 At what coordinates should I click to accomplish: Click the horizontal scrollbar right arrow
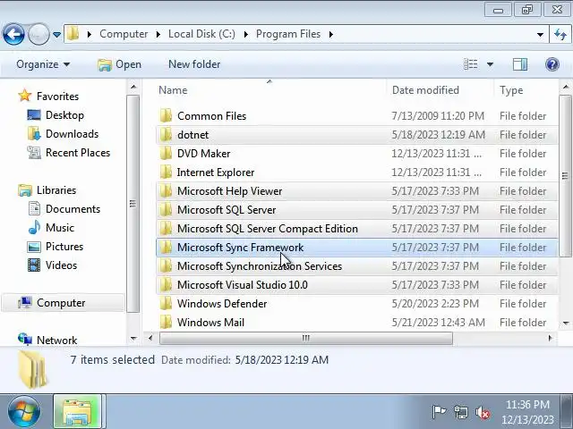551,339
